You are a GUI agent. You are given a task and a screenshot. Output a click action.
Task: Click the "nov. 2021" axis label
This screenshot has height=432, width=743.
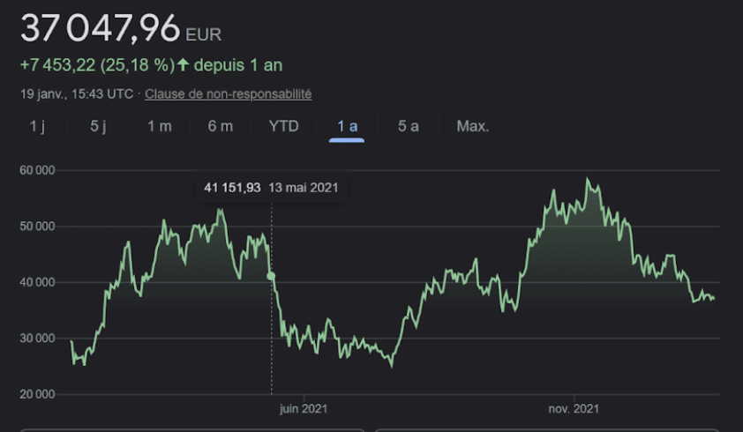[x=574, y=408]
